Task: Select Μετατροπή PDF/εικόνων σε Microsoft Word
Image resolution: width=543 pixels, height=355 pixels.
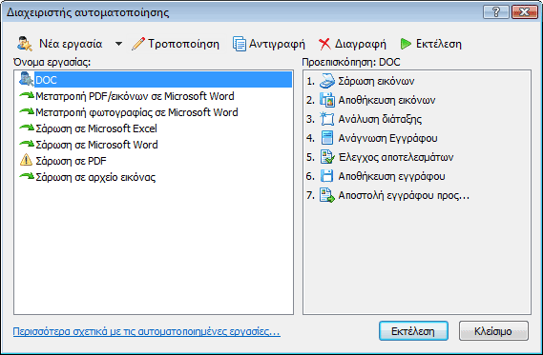Action: point(135,96)
